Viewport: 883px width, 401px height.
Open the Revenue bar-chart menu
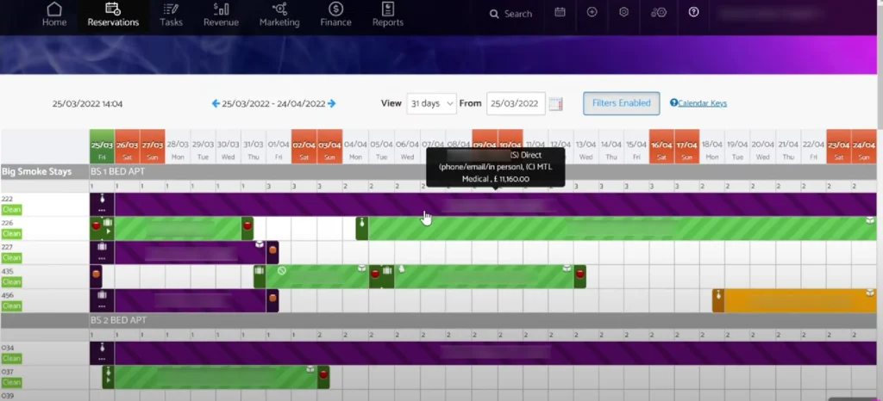[x=221, y=15]
